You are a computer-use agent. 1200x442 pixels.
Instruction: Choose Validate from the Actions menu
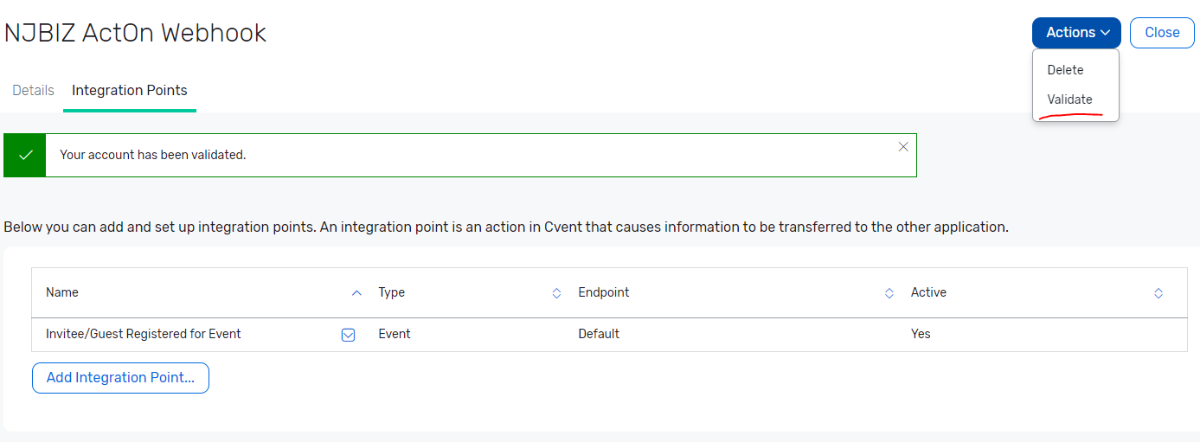[1069, 99]
